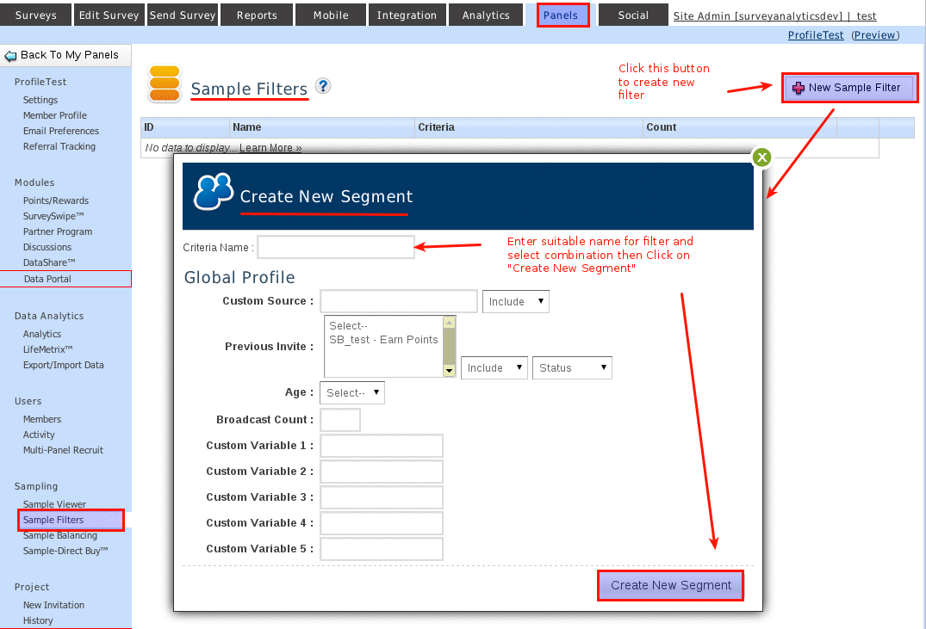Click the back arrow icon beside Back To My Panels
The image size is (926, 629).
coord(9,54)
